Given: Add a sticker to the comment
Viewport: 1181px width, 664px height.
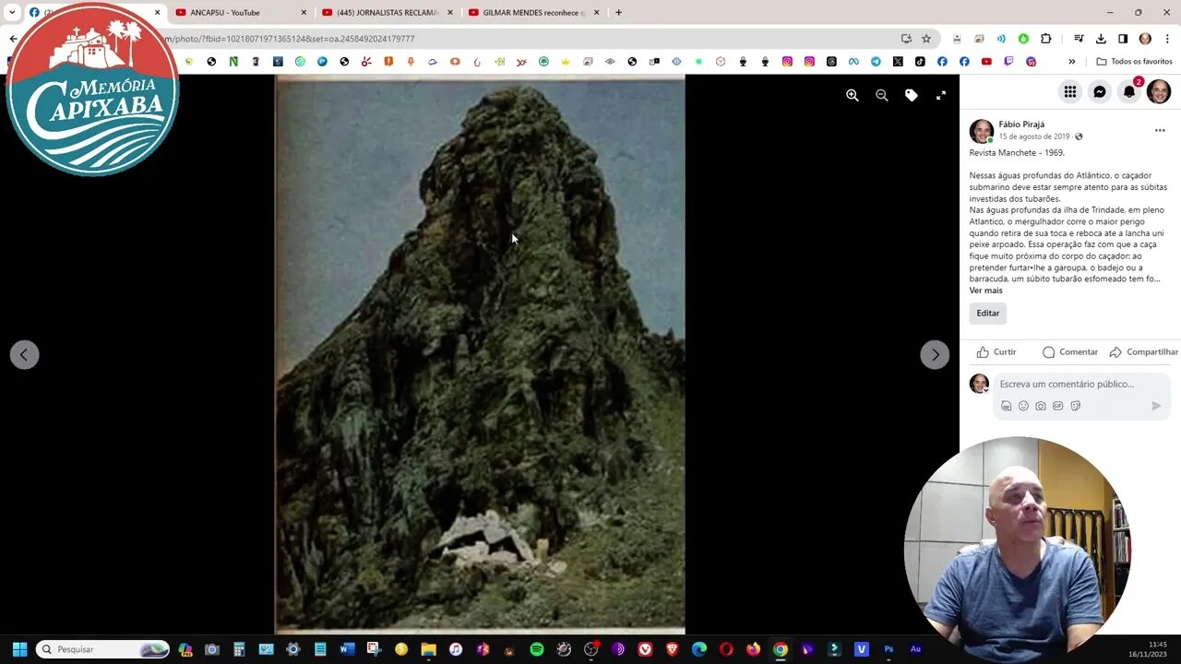Looking at the screenshot, I should [1076, 406].
